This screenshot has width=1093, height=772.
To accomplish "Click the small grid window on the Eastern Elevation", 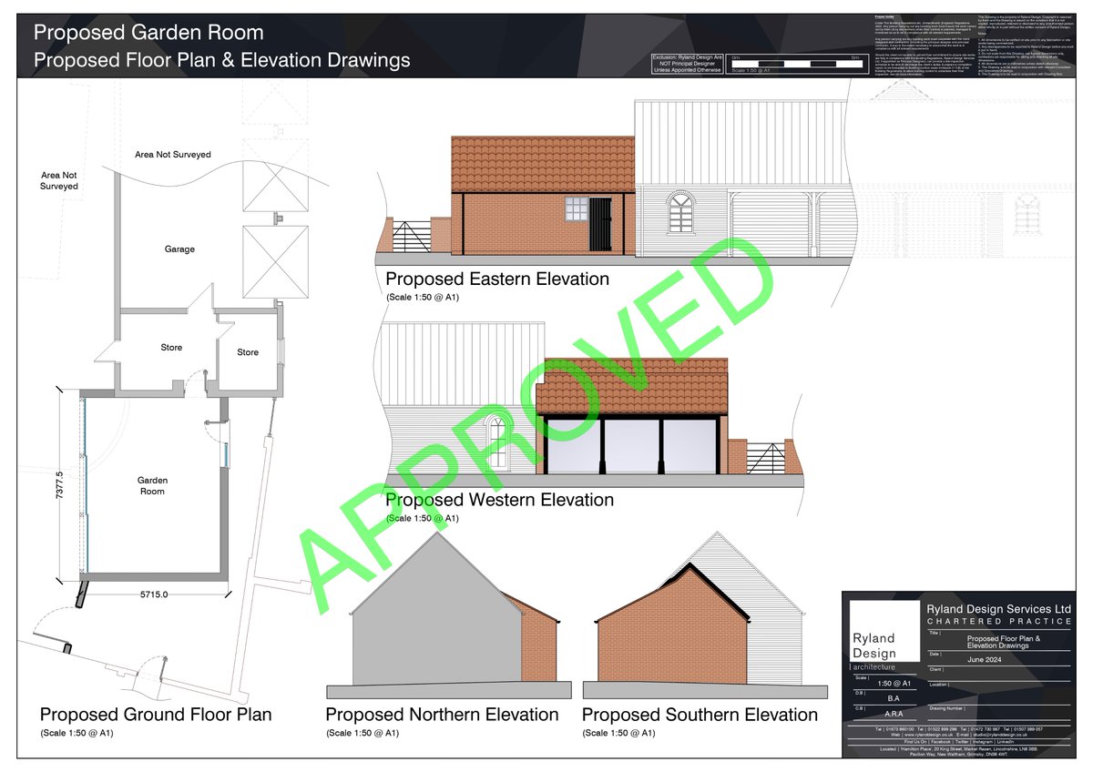I will click(x=576, y=209).
